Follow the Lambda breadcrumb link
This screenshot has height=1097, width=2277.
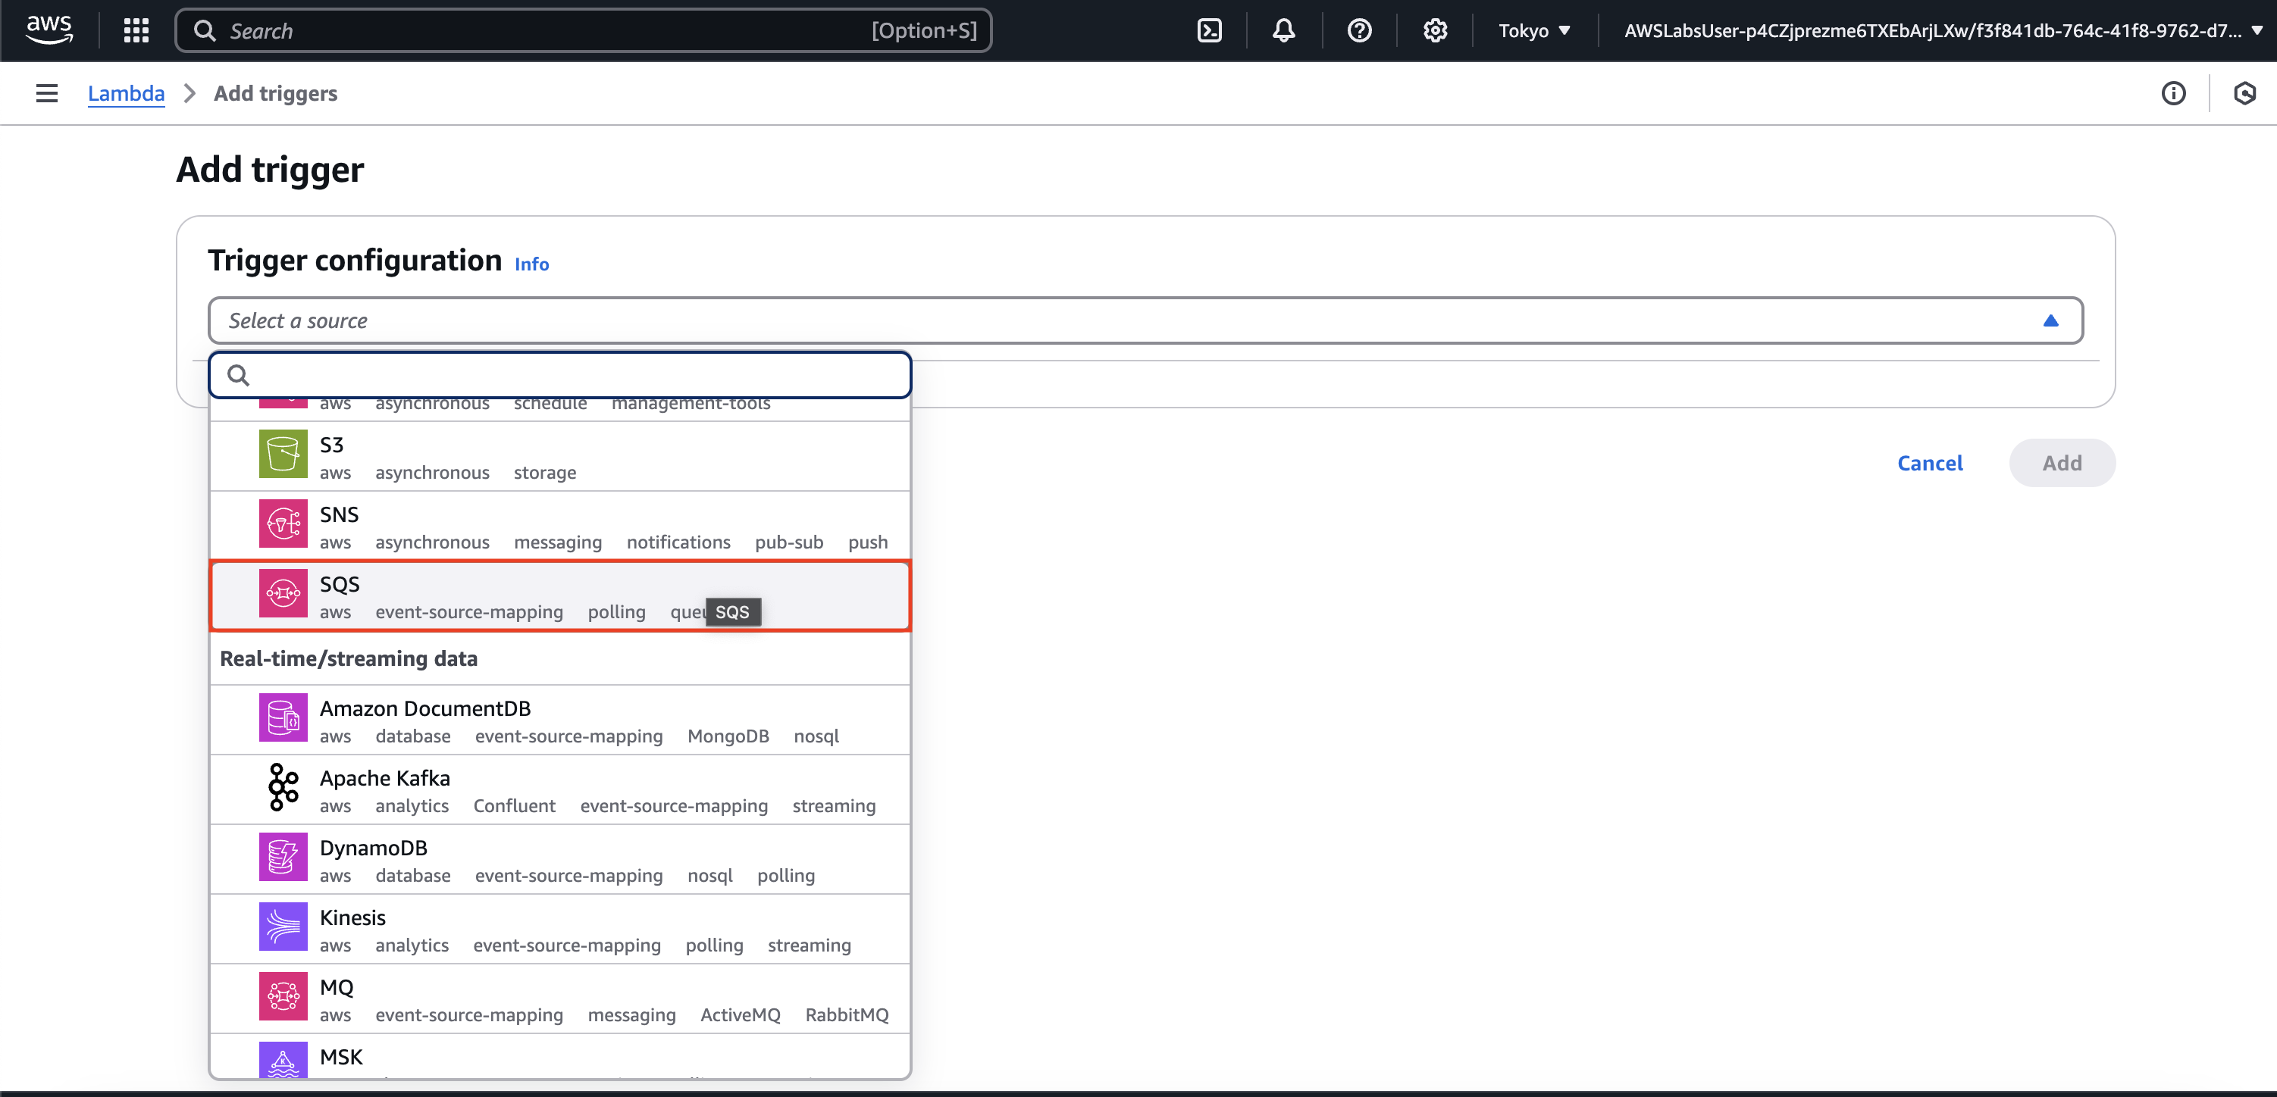coord(126,94)
